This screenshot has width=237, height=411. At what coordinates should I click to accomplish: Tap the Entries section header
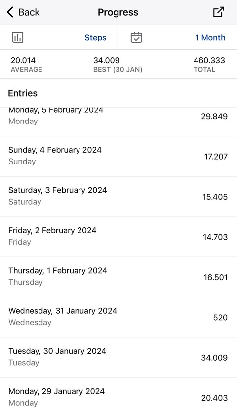point(23,93)
